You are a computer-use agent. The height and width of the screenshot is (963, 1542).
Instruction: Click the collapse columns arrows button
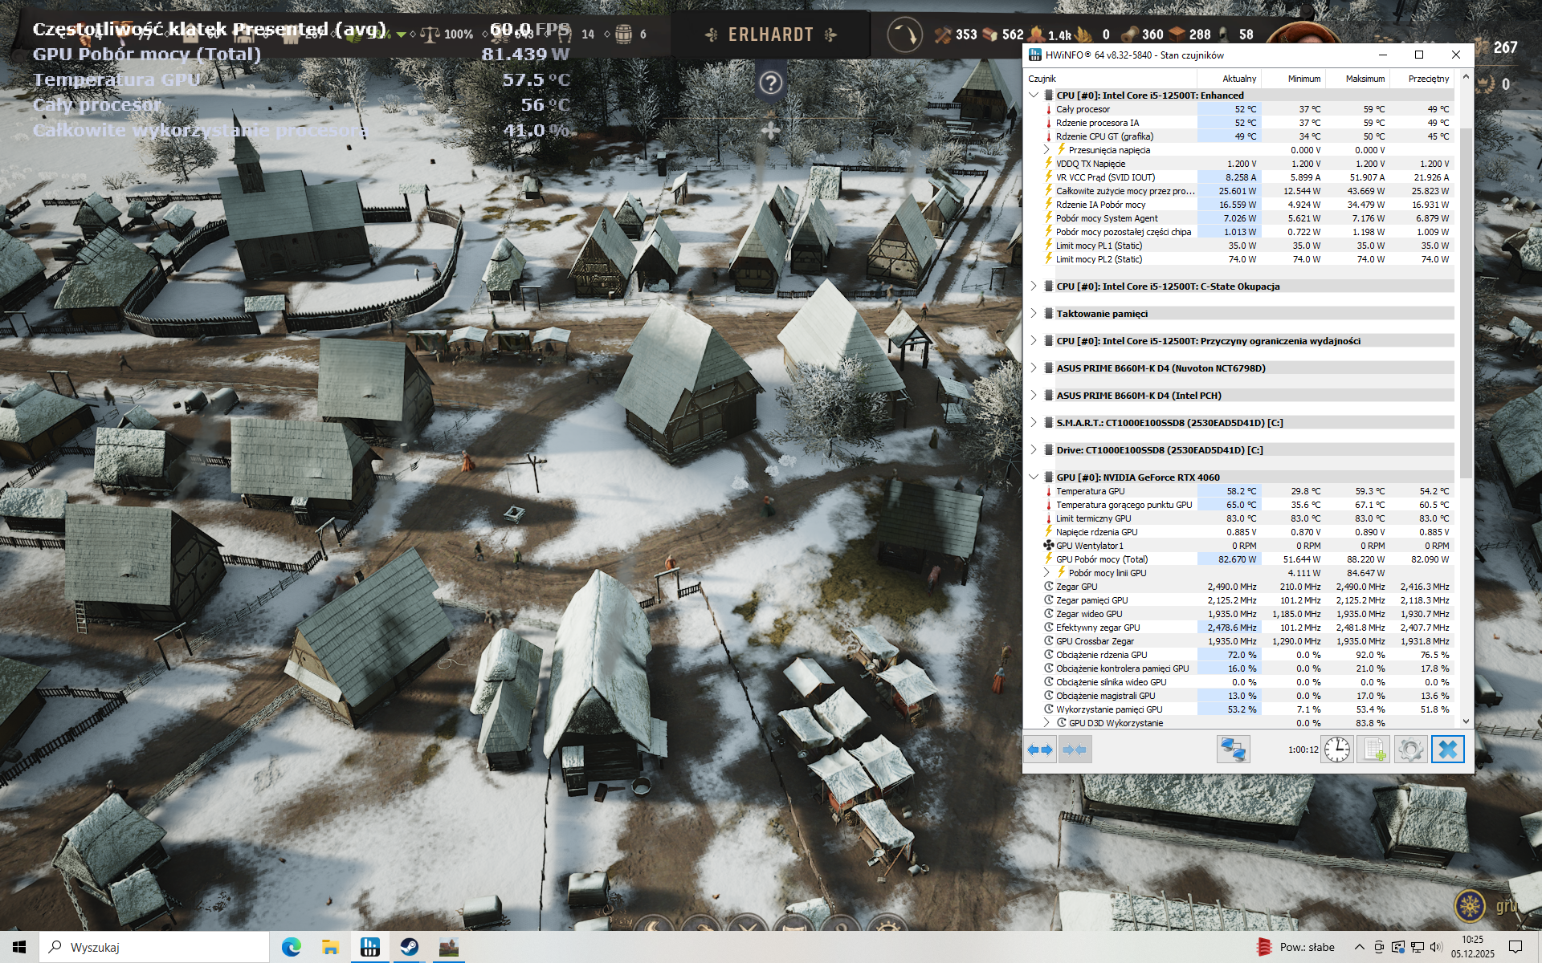1074,750
